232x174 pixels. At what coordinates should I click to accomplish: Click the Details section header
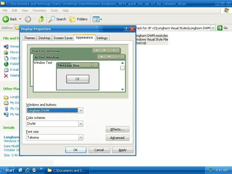click(9, 128)
